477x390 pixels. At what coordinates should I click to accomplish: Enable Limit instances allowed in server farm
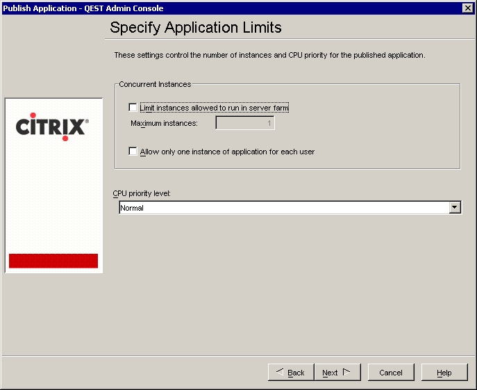tap(133, 108)
